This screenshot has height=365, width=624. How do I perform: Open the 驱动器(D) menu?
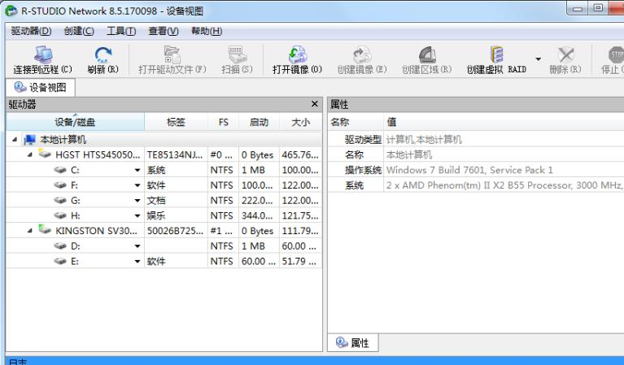click(31, 31)
